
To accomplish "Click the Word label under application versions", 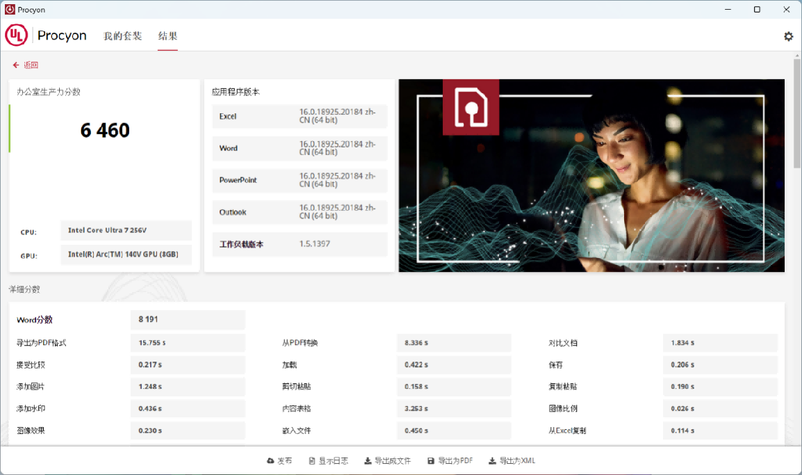I will (229, 148).
